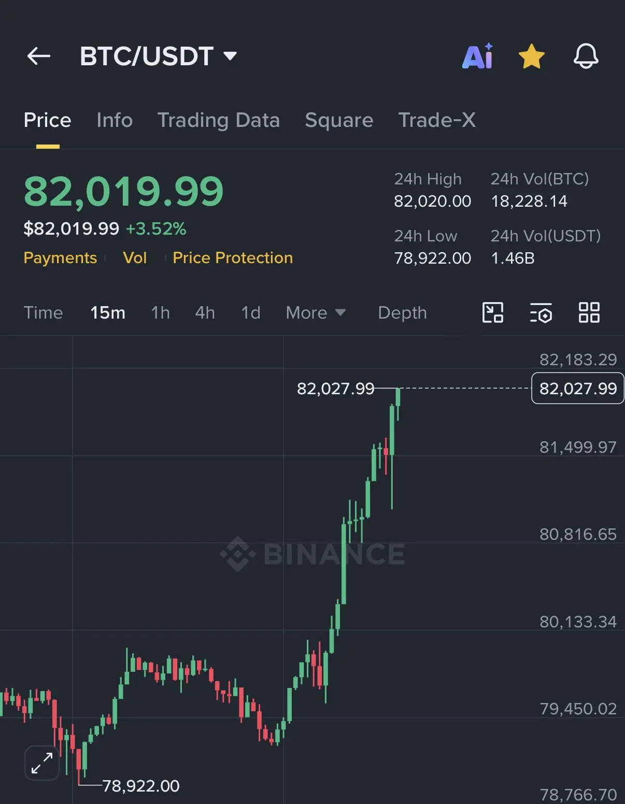Open the picture-in-picture chart icon
The image size is (625, 804).
(x=493, y=313)
